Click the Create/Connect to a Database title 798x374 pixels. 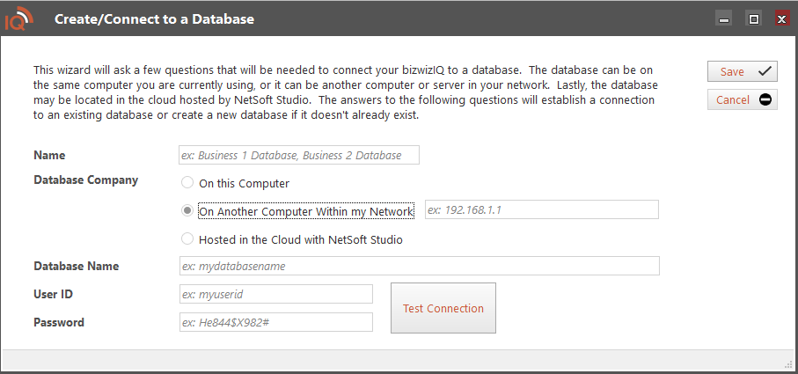coord(155,18)
